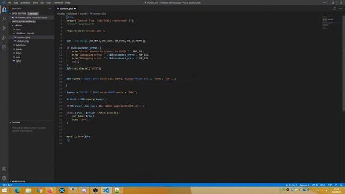Open editor More Actions ellipsis
Screen dimensions: 345x194
coord(341,9)
